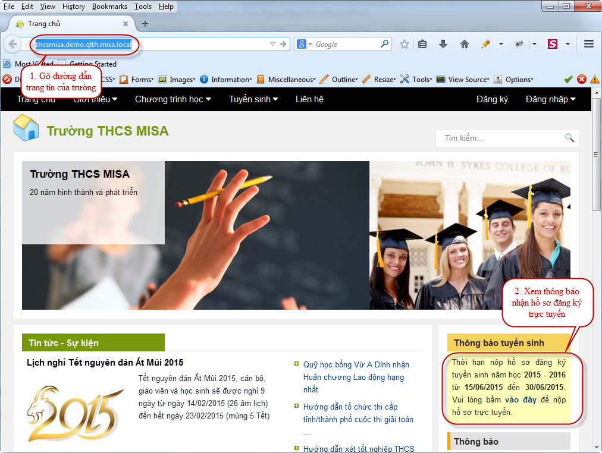Click the Go arrow in address bar

[283, 44]
